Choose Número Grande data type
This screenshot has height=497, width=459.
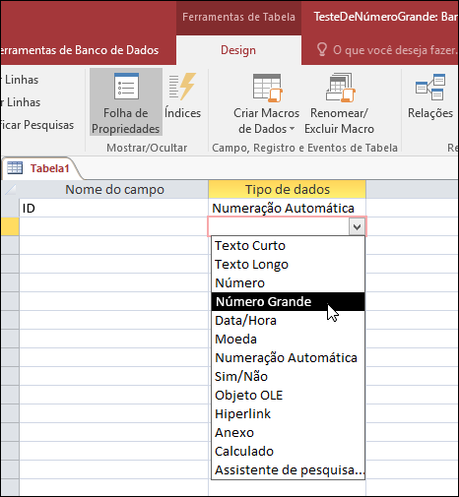(x=288, y=301)
